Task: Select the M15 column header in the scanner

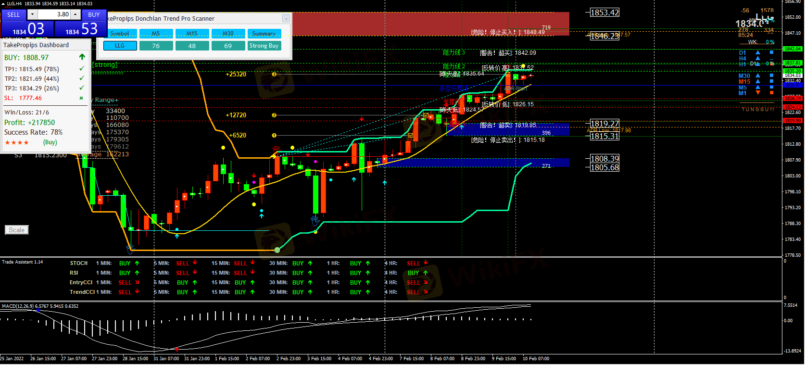Action: tap(192, 34)
